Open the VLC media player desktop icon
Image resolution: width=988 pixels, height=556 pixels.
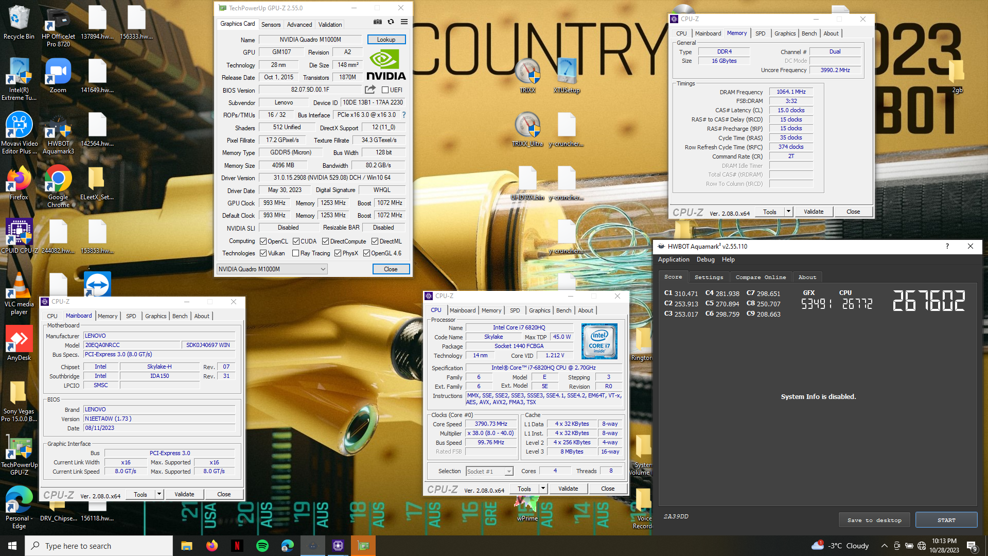coord(19,293)
